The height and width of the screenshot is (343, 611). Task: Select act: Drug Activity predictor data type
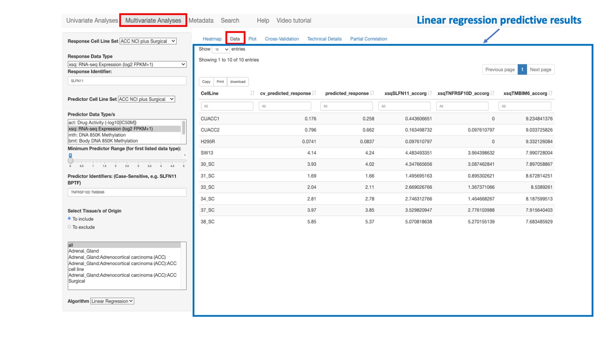(x=102, y=122)
